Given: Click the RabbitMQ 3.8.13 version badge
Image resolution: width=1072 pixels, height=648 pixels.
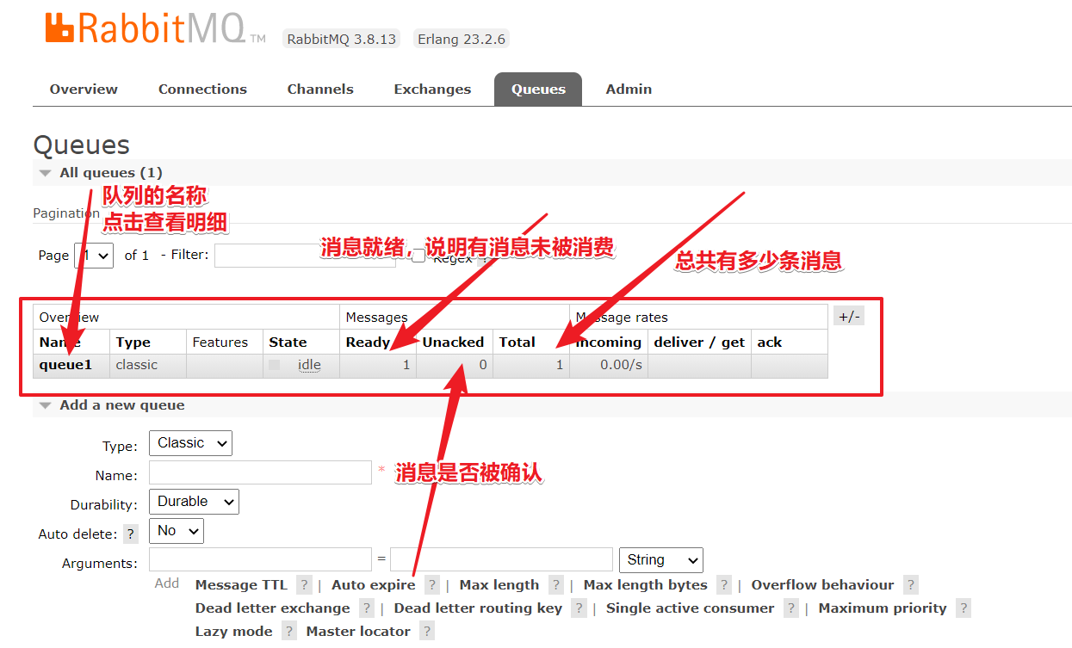Looking at the screenshot, I should 342,40.
